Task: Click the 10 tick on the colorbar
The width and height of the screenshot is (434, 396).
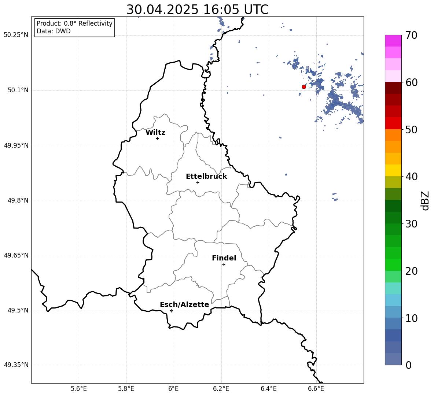Action: (x=411, y=318)
